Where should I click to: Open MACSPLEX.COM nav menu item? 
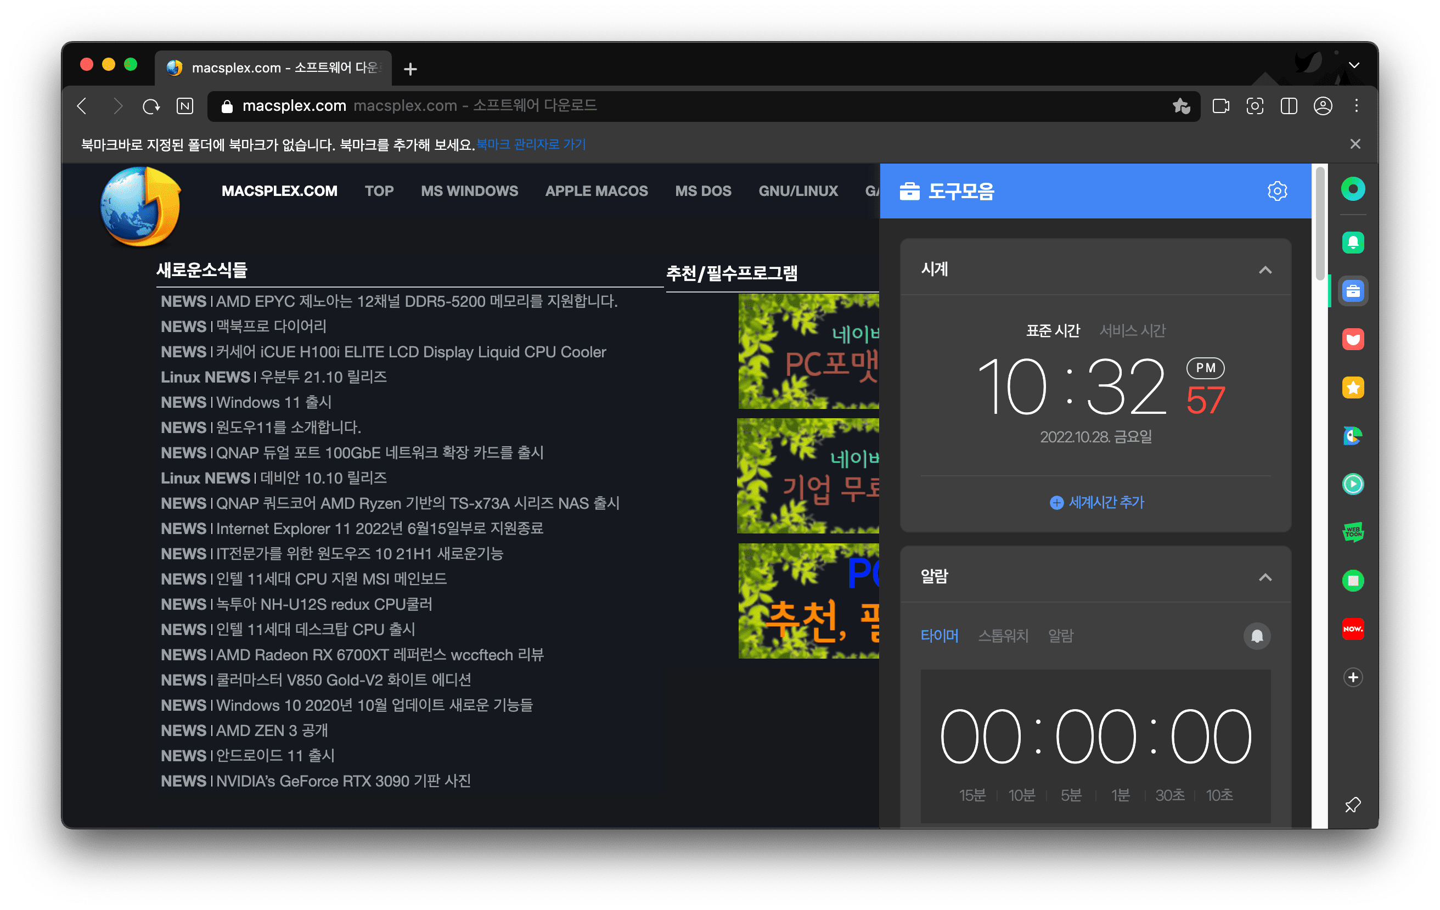coord(279,191)
